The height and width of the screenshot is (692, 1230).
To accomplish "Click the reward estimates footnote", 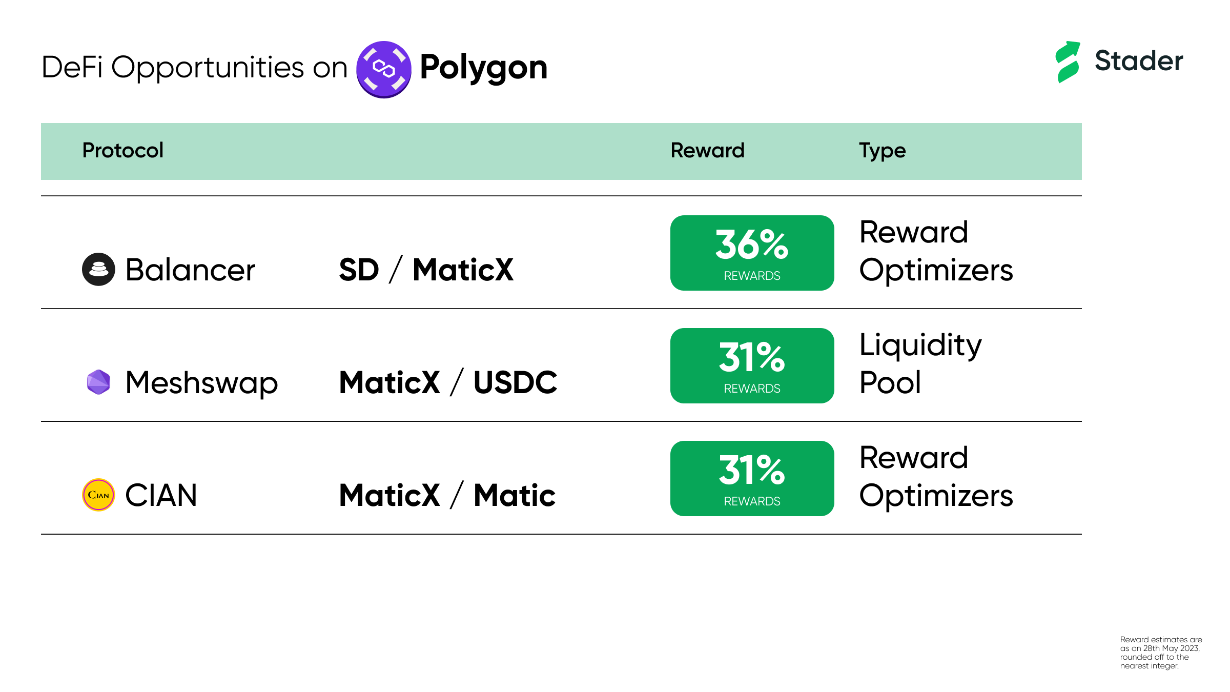I will (x=1161, y=653).
